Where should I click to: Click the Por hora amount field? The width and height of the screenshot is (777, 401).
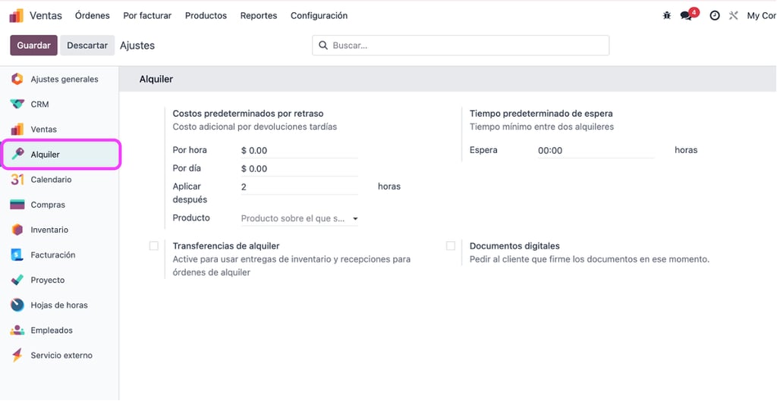point(299,151)
